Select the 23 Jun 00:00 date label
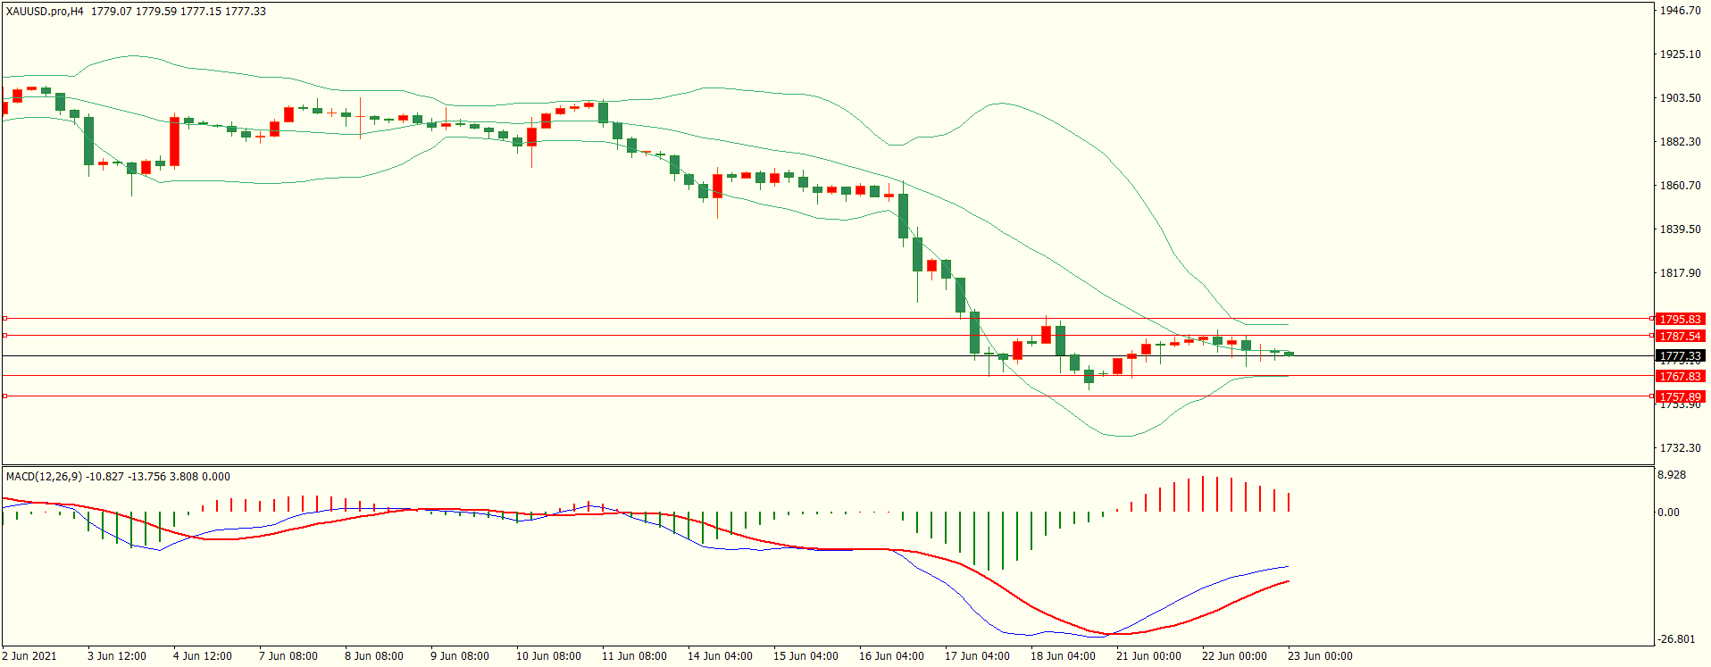Viewport: 1711px width, 667px height. (x=1320, y=656)
